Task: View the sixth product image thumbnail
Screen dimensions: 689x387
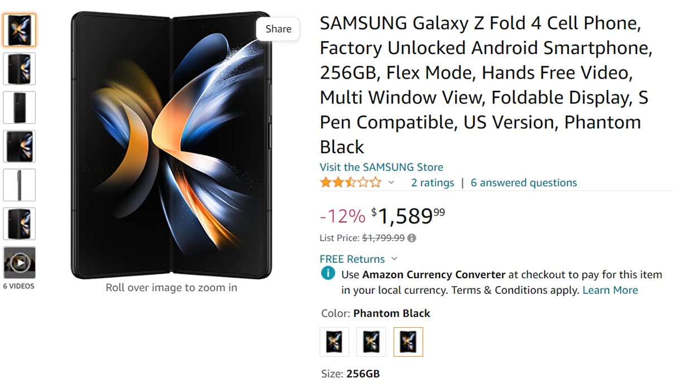Action: coord(20,224)
